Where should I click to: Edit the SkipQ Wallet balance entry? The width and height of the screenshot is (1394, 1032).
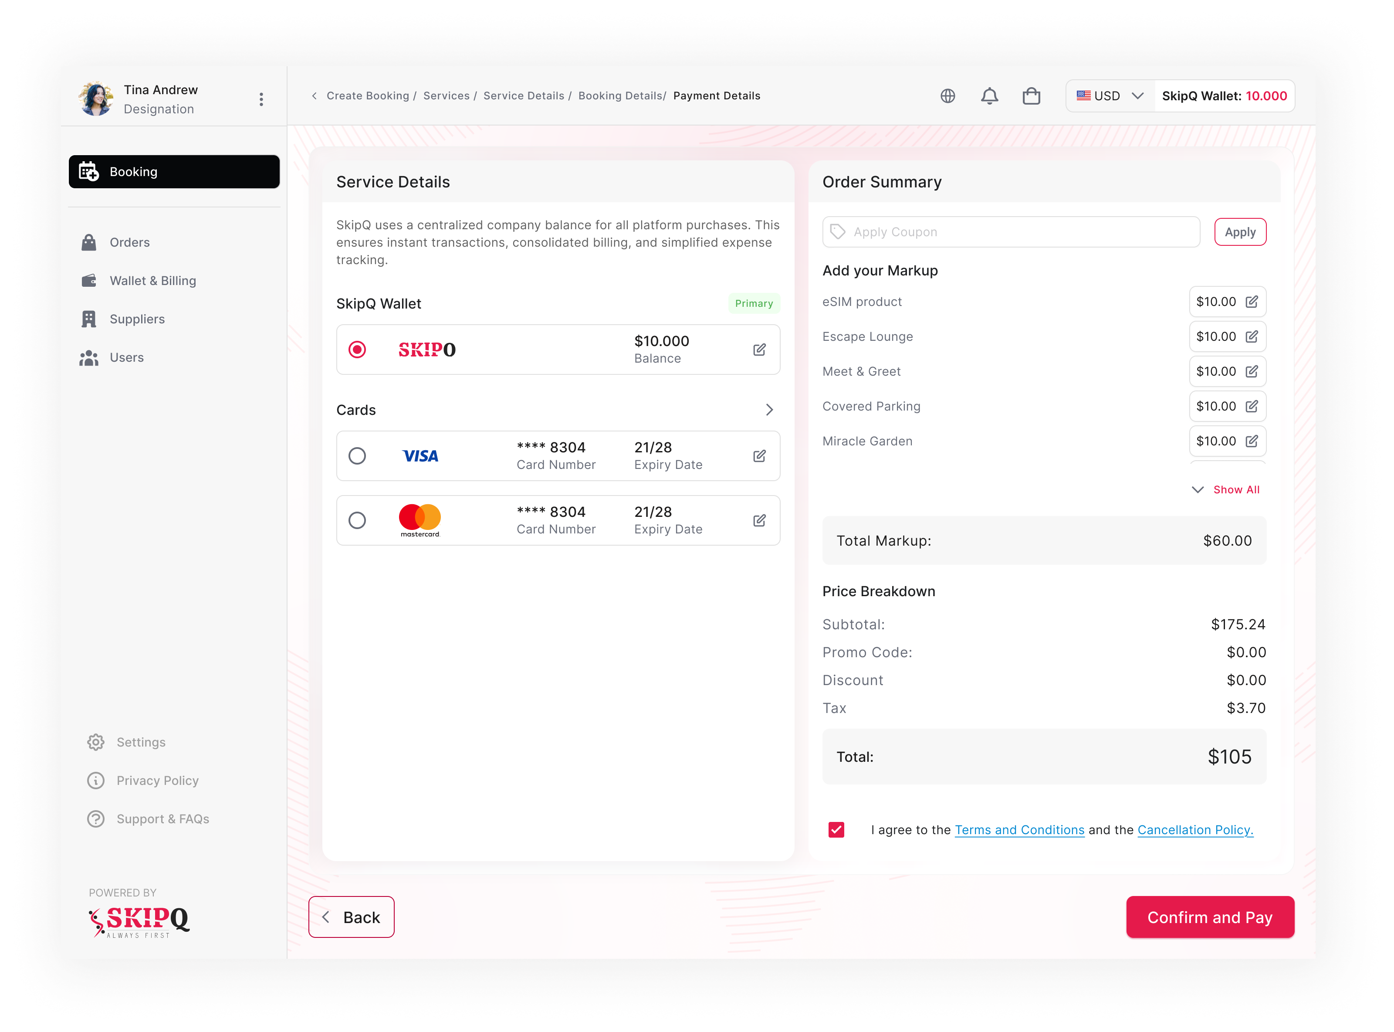point(759,349)
